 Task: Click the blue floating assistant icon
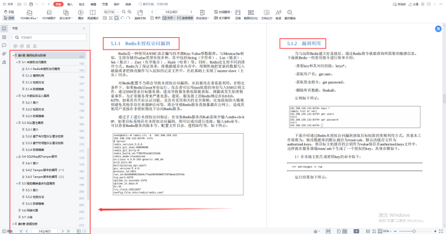439,28
